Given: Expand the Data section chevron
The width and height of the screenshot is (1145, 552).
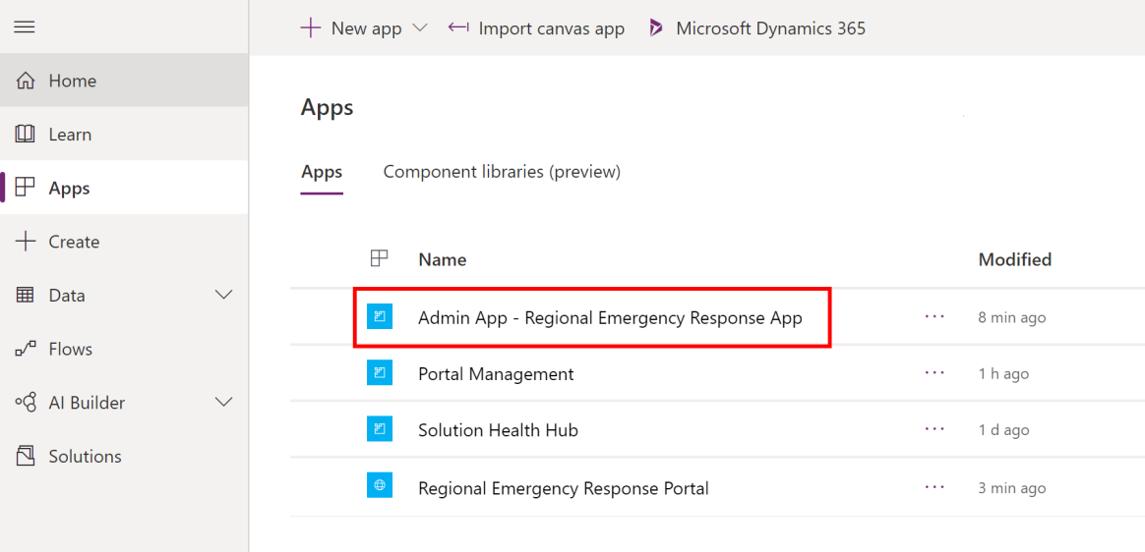Looking at the screenshot, I should point(224,295).
